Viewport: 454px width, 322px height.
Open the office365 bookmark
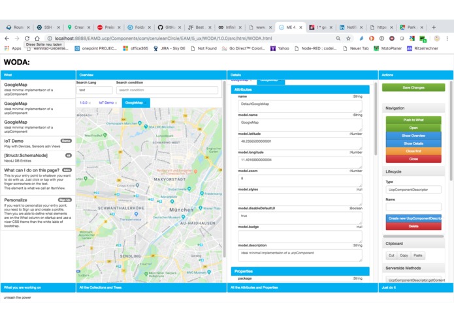[136, 48]
